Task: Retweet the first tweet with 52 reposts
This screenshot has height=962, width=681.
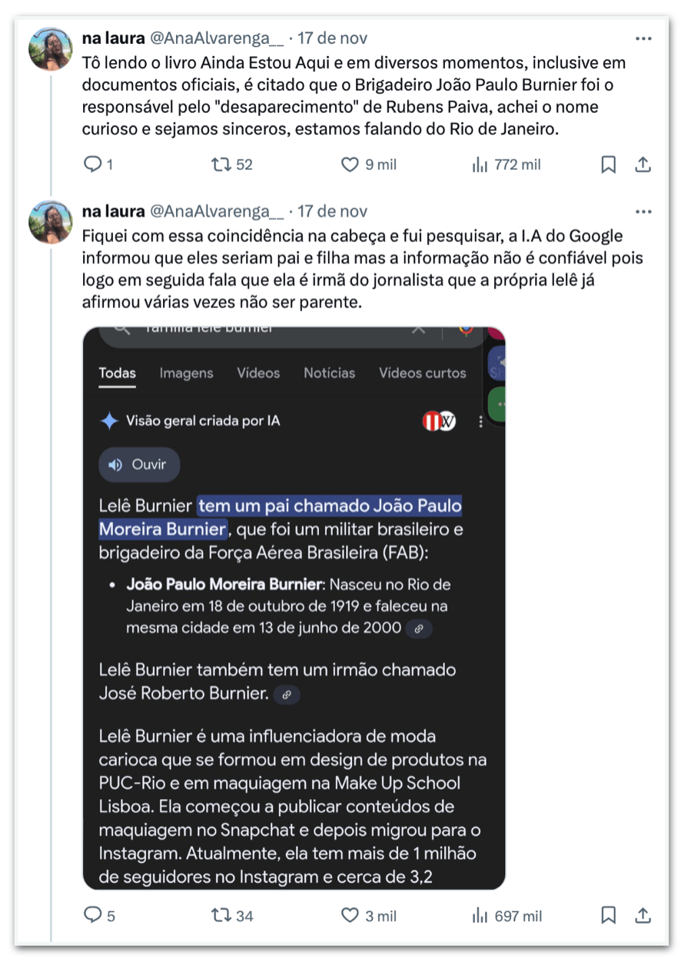Action: (222, 164)
